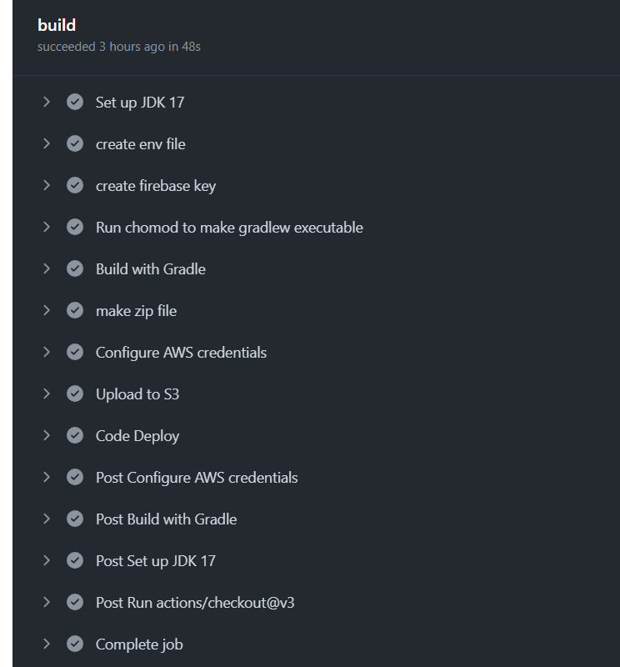Click the check icon beside make zip file
The image size is (620, 667).
pos(75,310)
